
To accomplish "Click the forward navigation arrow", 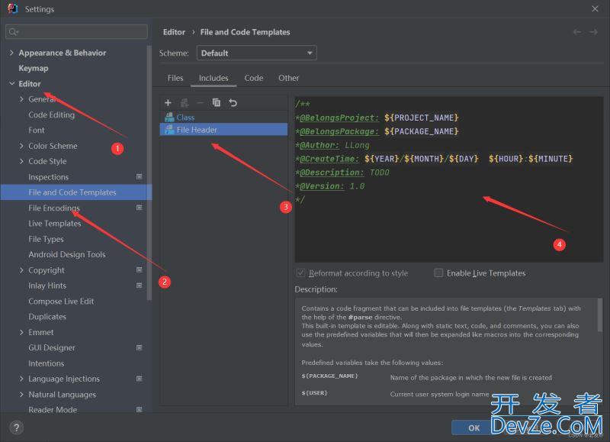I will (593, 32).
